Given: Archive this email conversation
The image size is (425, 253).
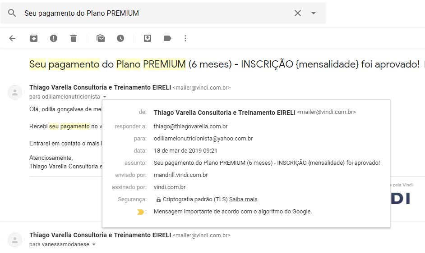Looking at the screenshot, I should 34,38.
